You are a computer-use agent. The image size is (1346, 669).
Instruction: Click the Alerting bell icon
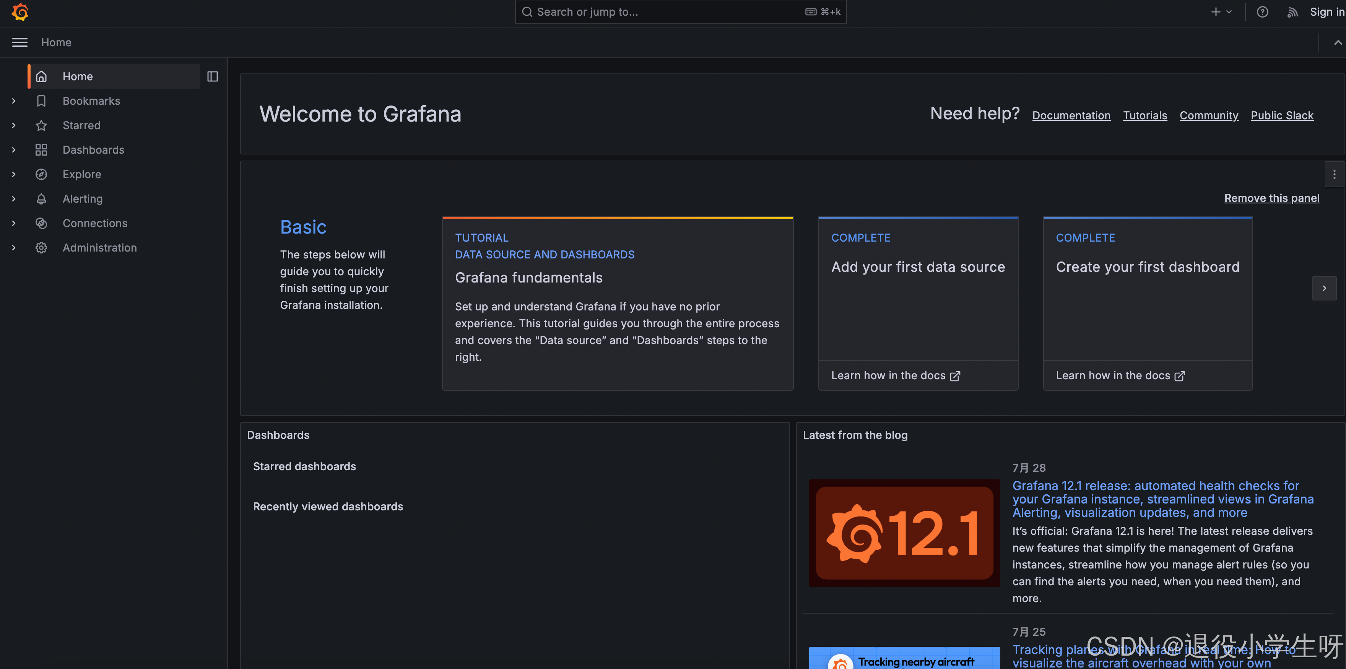[41, 199]
